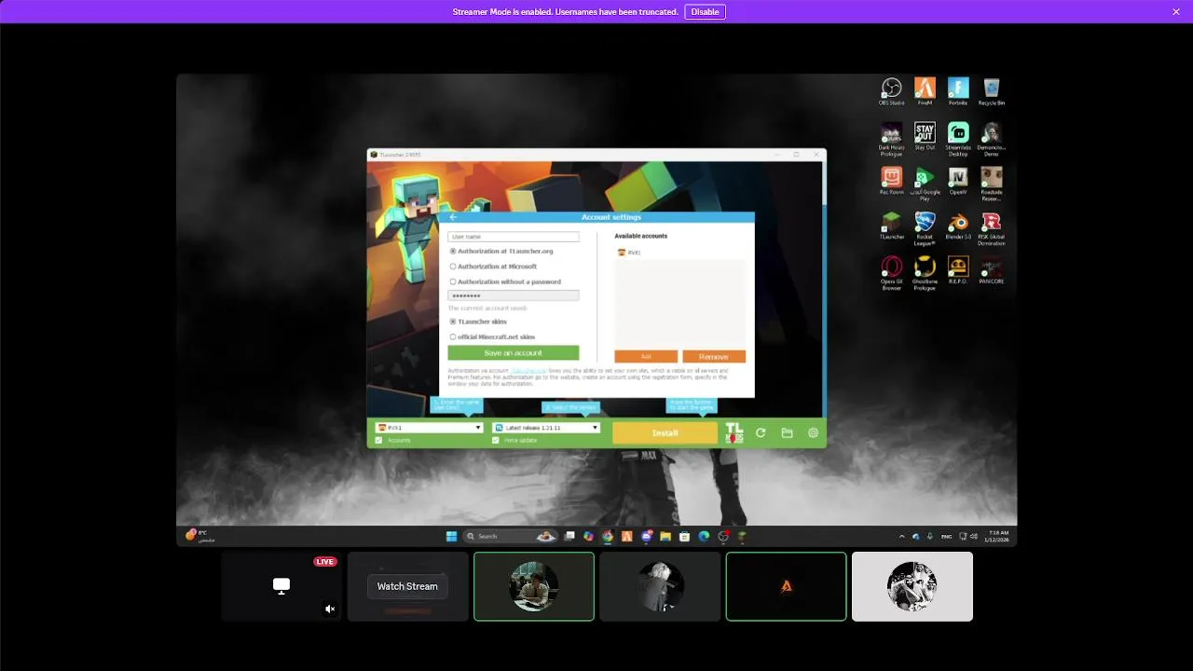Choose Authorization without a password
The image size is (1193, 671).
(x=505, y=281)
